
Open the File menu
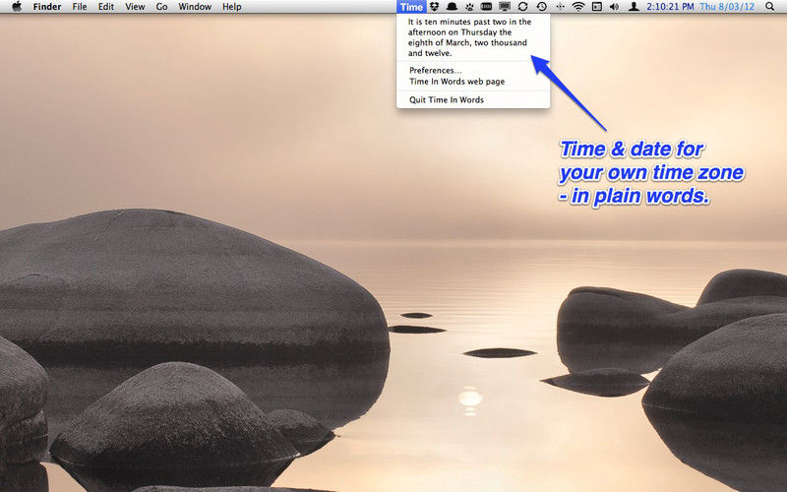[80, 7]
